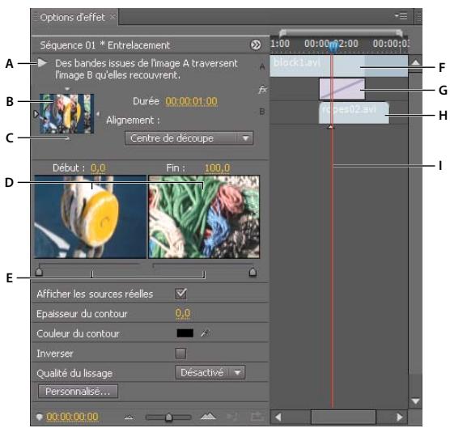Uncheck Afficher les sources réelles

click(x=181, y=294)
